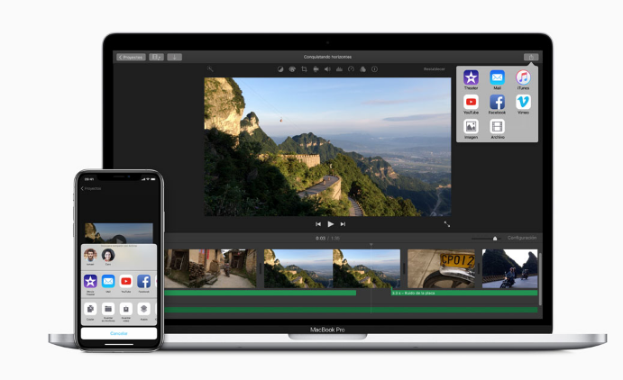The image size is (623, 380).
Task: Open the volume adjustment tool
Action: (327, 68)
